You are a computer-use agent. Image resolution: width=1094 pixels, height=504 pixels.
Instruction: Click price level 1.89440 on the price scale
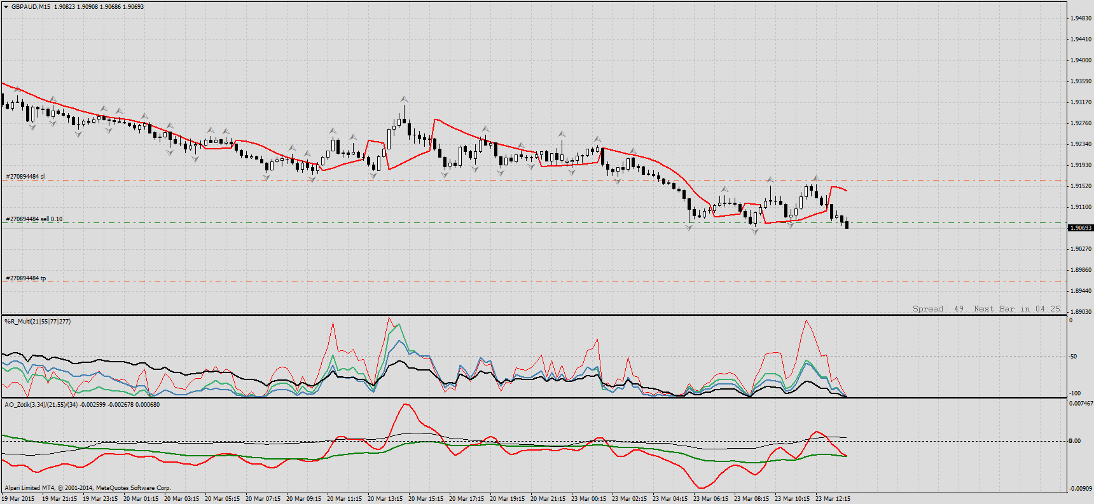pyautogui.click(x=1081, y=291)
